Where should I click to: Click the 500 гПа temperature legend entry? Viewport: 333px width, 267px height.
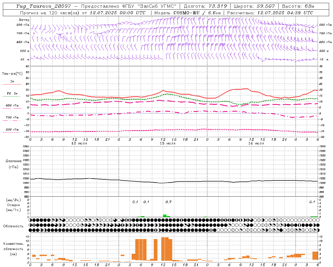tap(12, 130)
